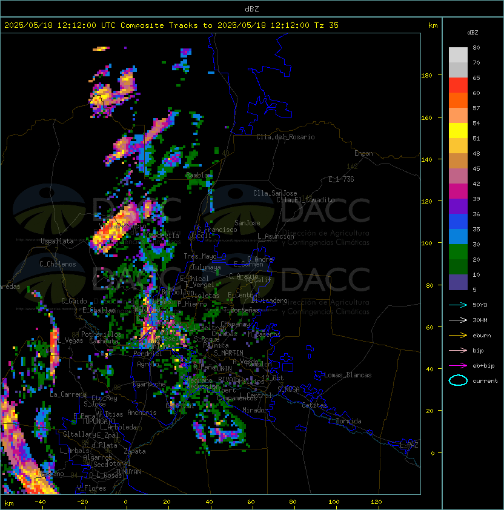Image resolution: width=504 pixels, height=510 pixels.
Task: Click the '30HM' legend label
Action: coord(480,320)
